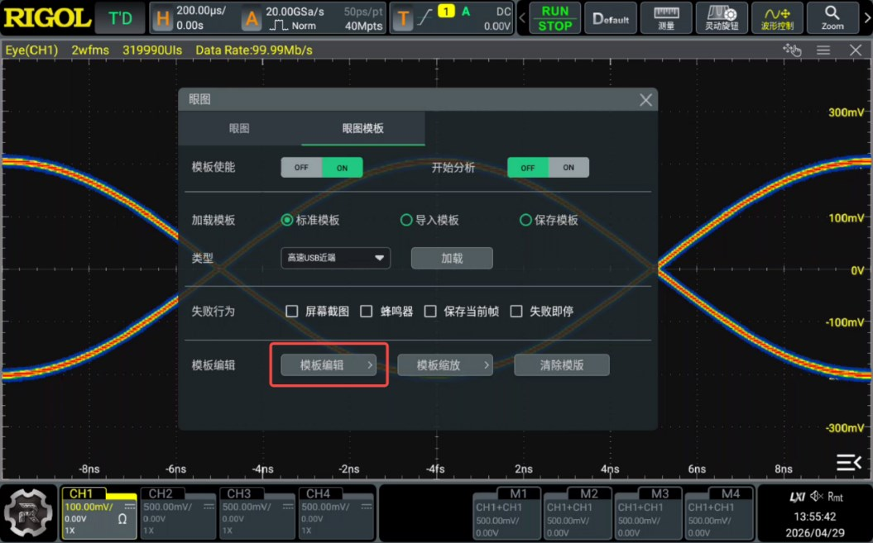Select the CH1 channel label
This screenshot has width=873, height=543.
pos(81,493)
